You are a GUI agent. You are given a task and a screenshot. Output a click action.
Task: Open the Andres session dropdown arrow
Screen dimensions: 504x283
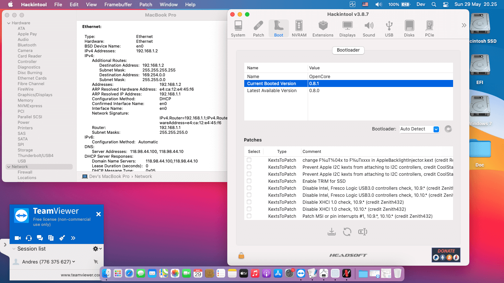(x=74, y=262)
